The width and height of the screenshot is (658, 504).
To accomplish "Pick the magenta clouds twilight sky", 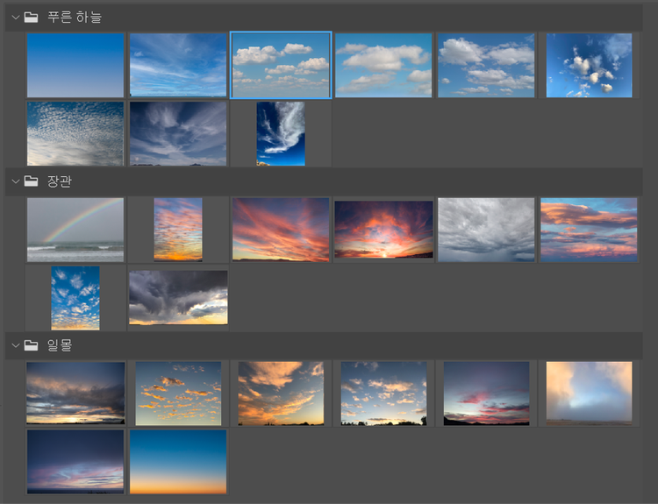I will (486, 394).
